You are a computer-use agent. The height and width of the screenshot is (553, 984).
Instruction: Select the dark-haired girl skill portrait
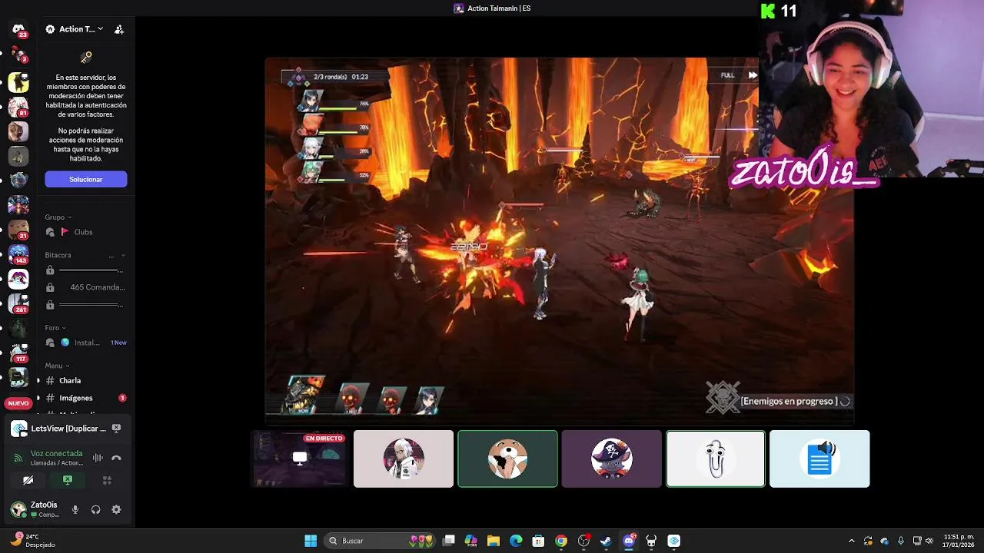pyautogui.click(x=430, y=400)
